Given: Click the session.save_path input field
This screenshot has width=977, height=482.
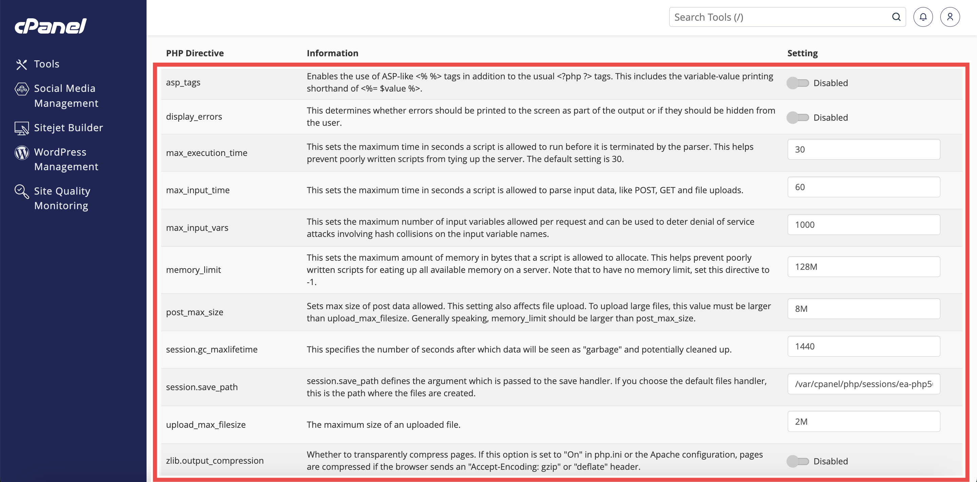Looking at the screenshot, I should point(863,384).
